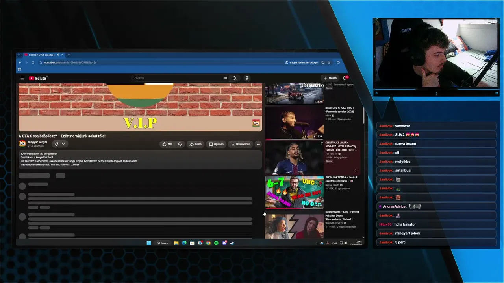The width and height of the screenshot is (504, 283).
Task: Open the Windows Start menu
Action: click(149, 243)
